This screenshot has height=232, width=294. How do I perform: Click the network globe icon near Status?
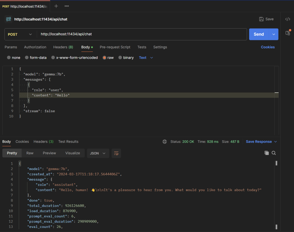[165, 142]
